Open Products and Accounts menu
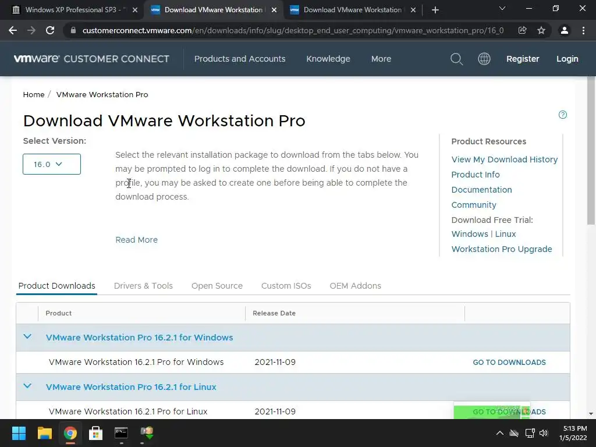The width and height of the screenshot is (596, 447). [240, 59]
